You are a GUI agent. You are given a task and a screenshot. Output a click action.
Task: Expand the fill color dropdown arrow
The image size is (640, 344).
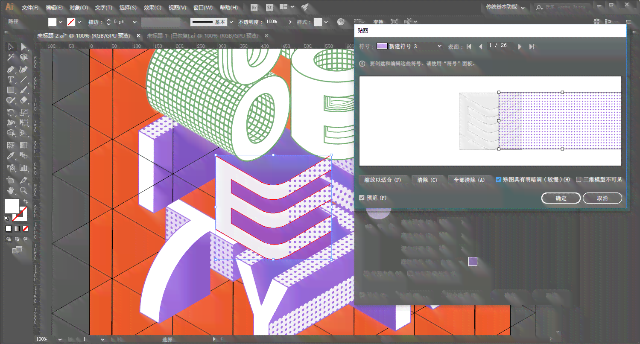60,22
